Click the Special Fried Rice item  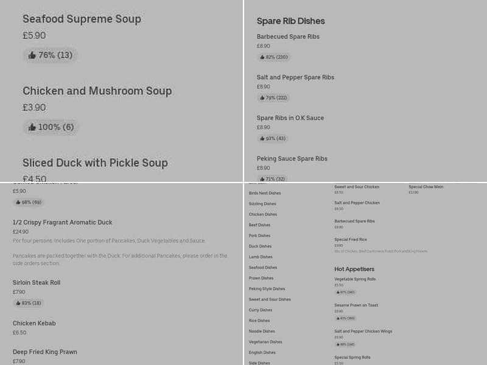(x=350, y=240)
